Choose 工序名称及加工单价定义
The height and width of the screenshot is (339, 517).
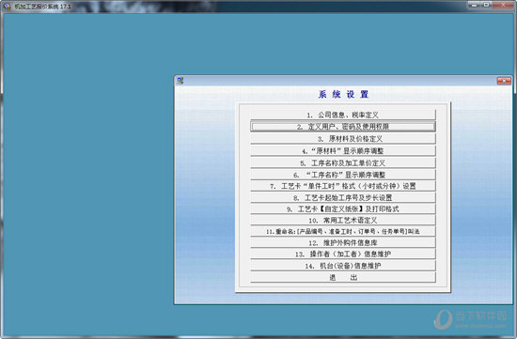[x=343, y=162]
